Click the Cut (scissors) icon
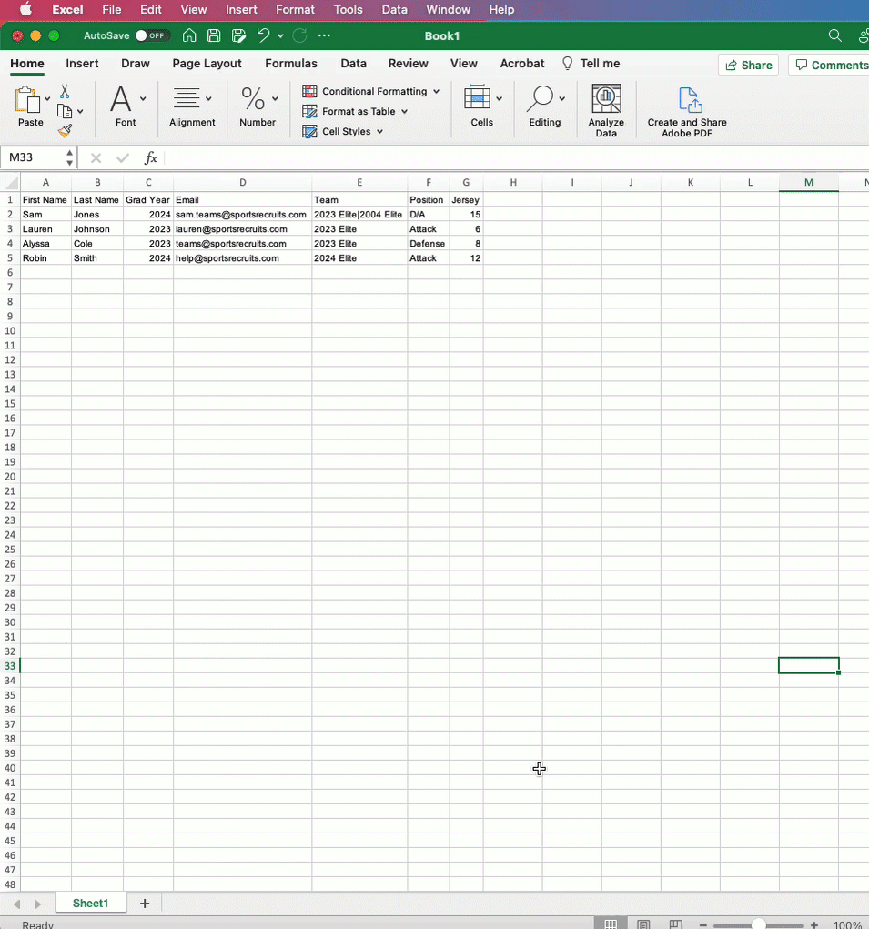This screenshot has width=869, height=929. [x=65, y=92]
